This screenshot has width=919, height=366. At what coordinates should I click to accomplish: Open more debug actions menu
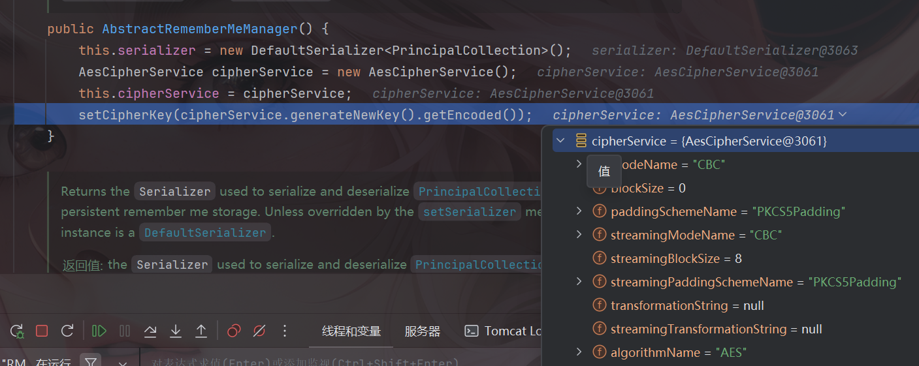coord(284,331)
